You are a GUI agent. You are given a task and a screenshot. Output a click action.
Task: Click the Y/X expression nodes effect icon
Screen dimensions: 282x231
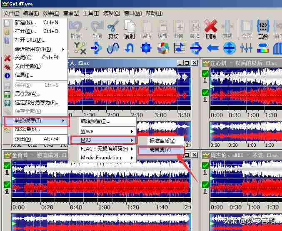coord(80,48)
